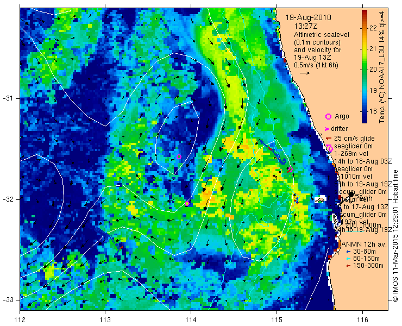This screenshot has width=402, height=326.
Task: Click the 21 tick label on the temperature scale
Action: (x=373, y=49)
